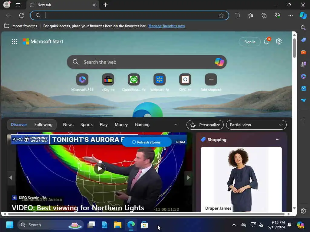The height and width of the screenshot is (232, 310).
Task: Reload the page with the refresh icon
Action: (22, 15)
